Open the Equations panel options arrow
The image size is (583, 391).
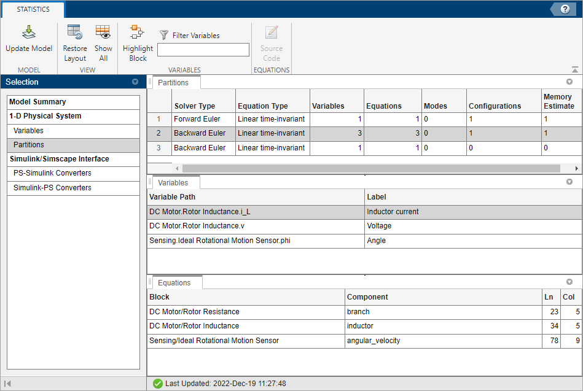click(569, 282)
